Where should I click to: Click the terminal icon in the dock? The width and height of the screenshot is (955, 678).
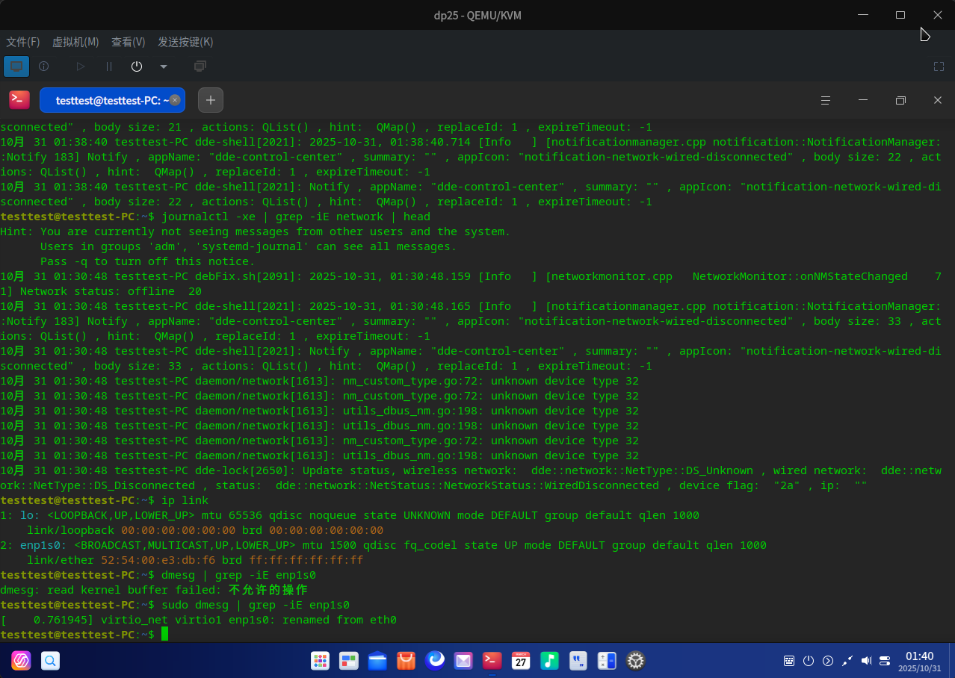point(492,661)
